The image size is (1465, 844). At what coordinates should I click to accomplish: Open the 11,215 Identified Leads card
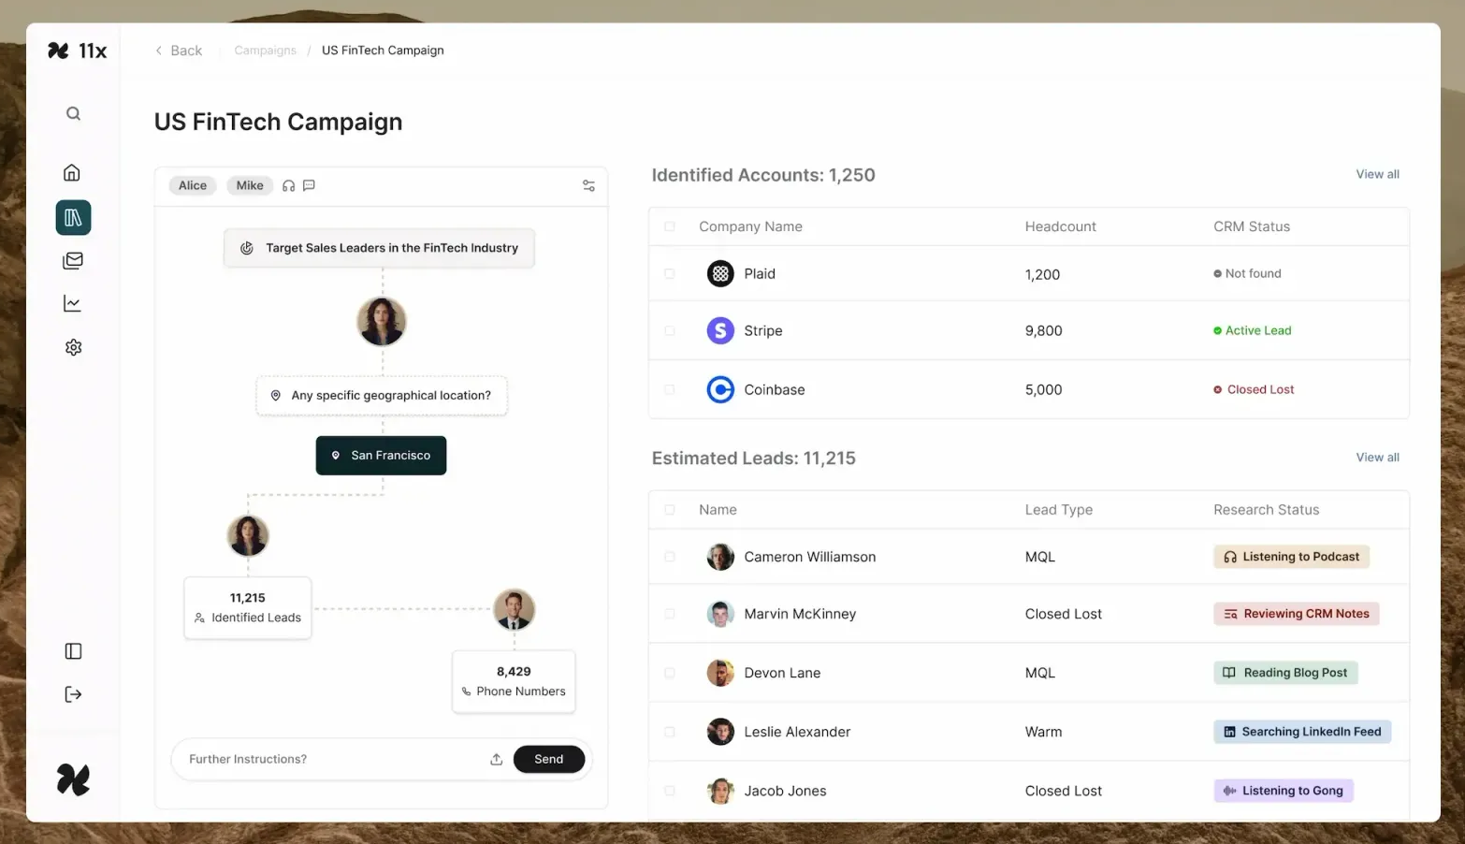[248, 608]
